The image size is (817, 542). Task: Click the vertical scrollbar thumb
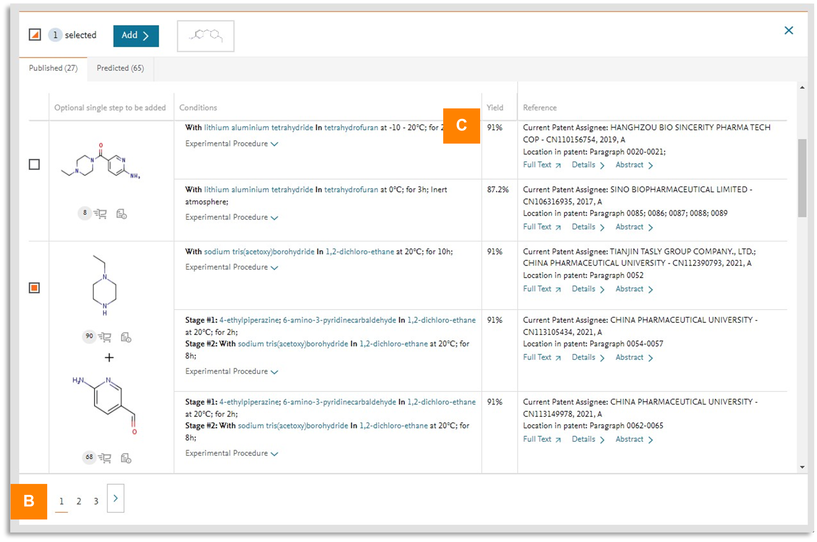tap(802, 178)
